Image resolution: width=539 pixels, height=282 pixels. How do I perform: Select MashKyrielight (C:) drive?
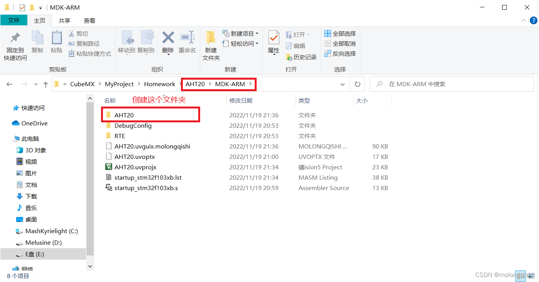[46, 231]
